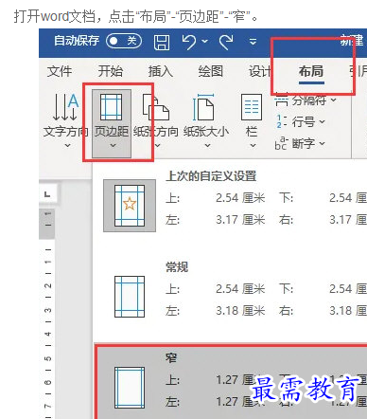Switch to the 设计 (Design) tab
The height and width of the screenshot is (419, 367).
260,71
